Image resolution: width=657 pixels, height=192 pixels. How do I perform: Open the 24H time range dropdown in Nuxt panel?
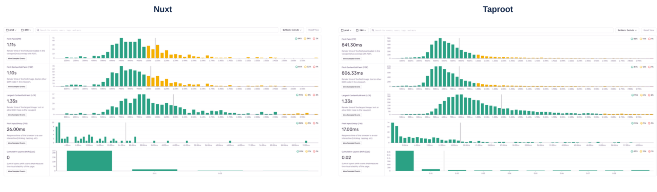26,30
